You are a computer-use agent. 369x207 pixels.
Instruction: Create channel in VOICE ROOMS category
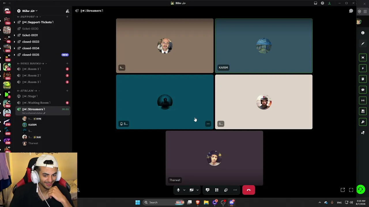[x=67, y=64]
